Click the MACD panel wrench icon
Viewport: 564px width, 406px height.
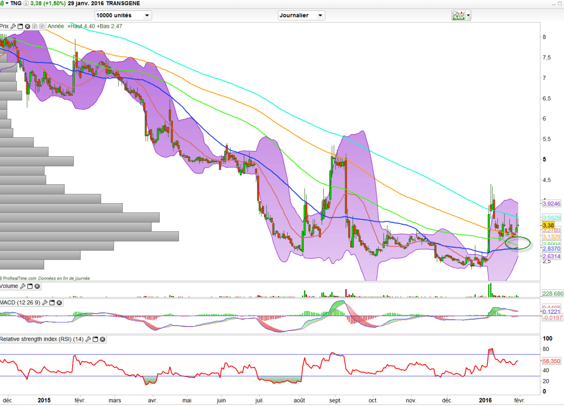pos(45,303)
